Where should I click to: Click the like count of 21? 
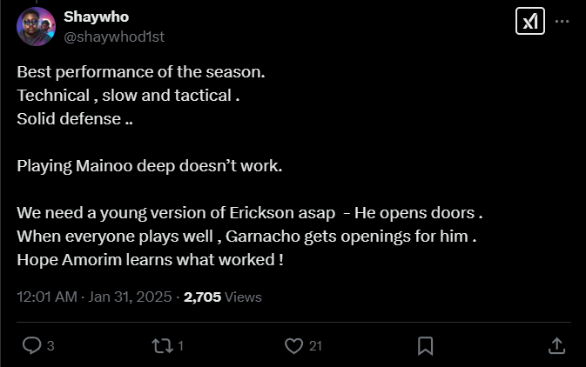[x=315, y=346]
